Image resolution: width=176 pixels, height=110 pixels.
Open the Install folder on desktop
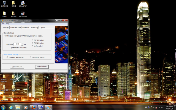(x=4, y=14)
